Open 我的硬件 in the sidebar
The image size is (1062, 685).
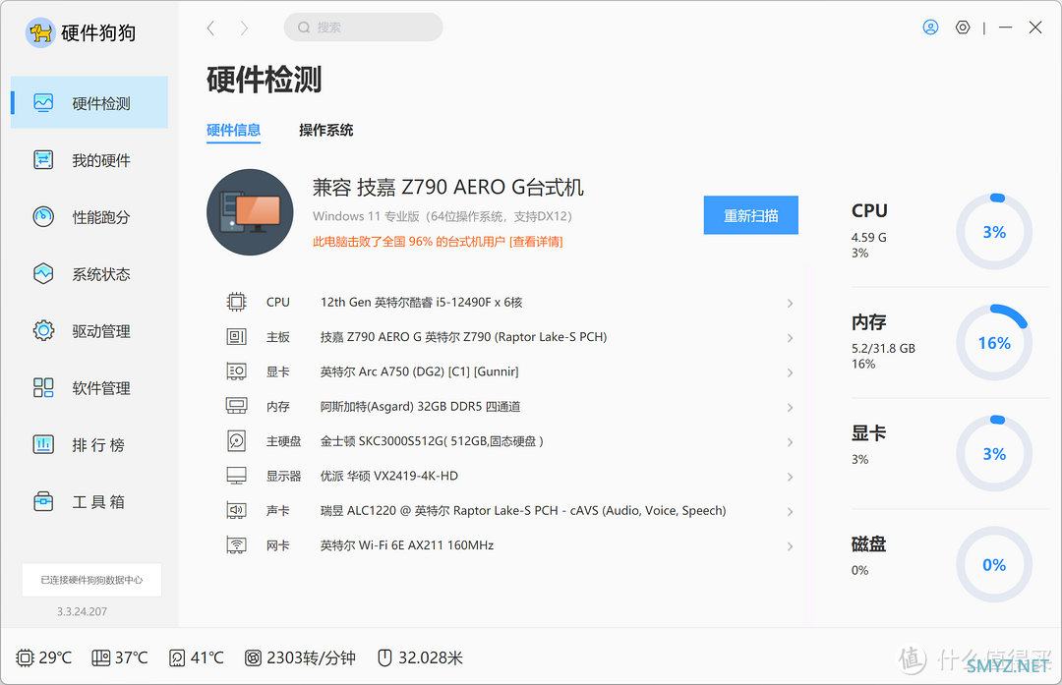coord(89,160)
